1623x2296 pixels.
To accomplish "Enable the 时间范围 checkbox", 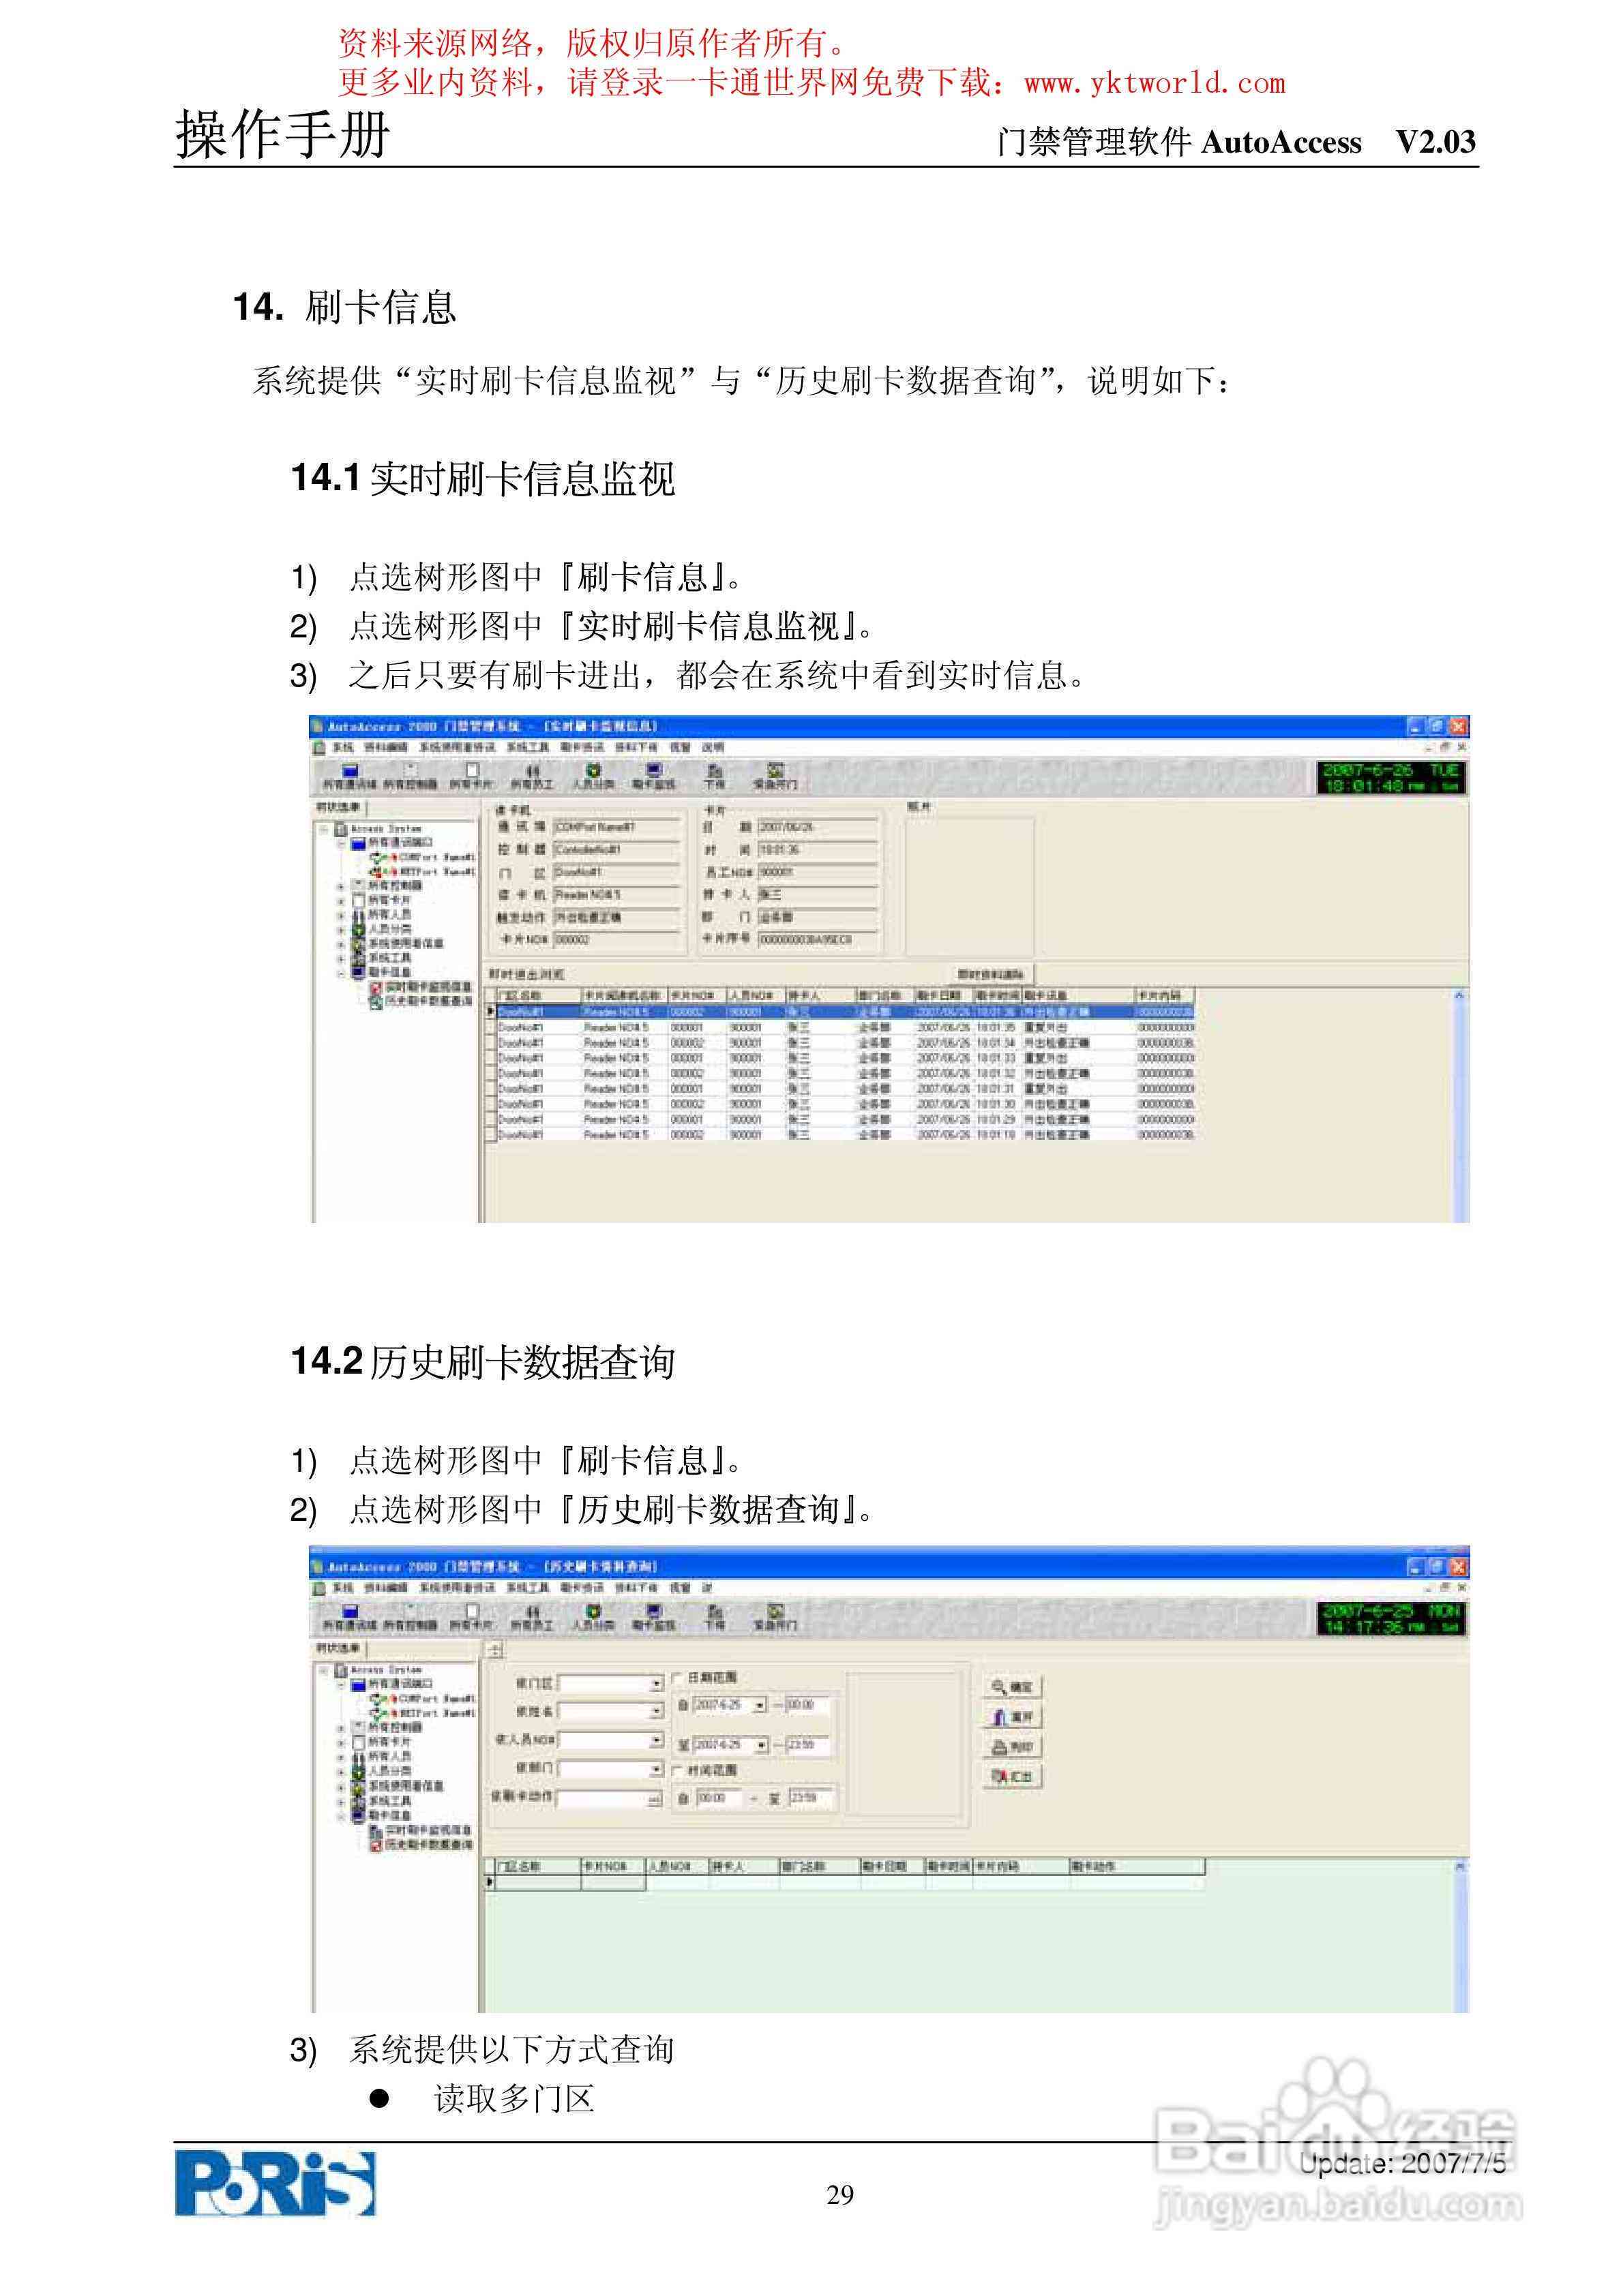I will pos(677,1770).
